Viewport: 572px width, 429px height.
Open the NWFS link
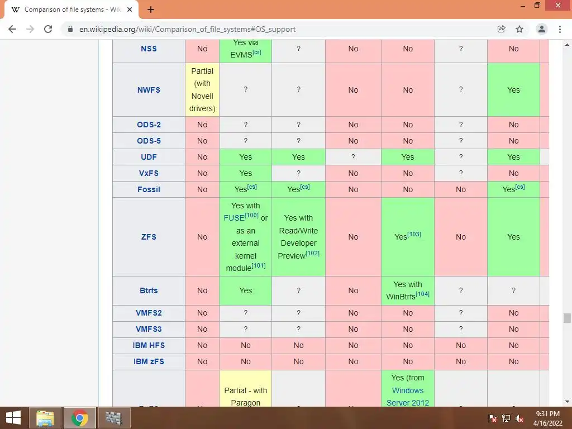(149, 90)
